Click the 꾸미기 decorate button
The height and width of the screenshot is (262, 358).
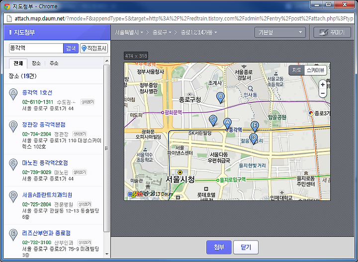click(x=333, y=32)
